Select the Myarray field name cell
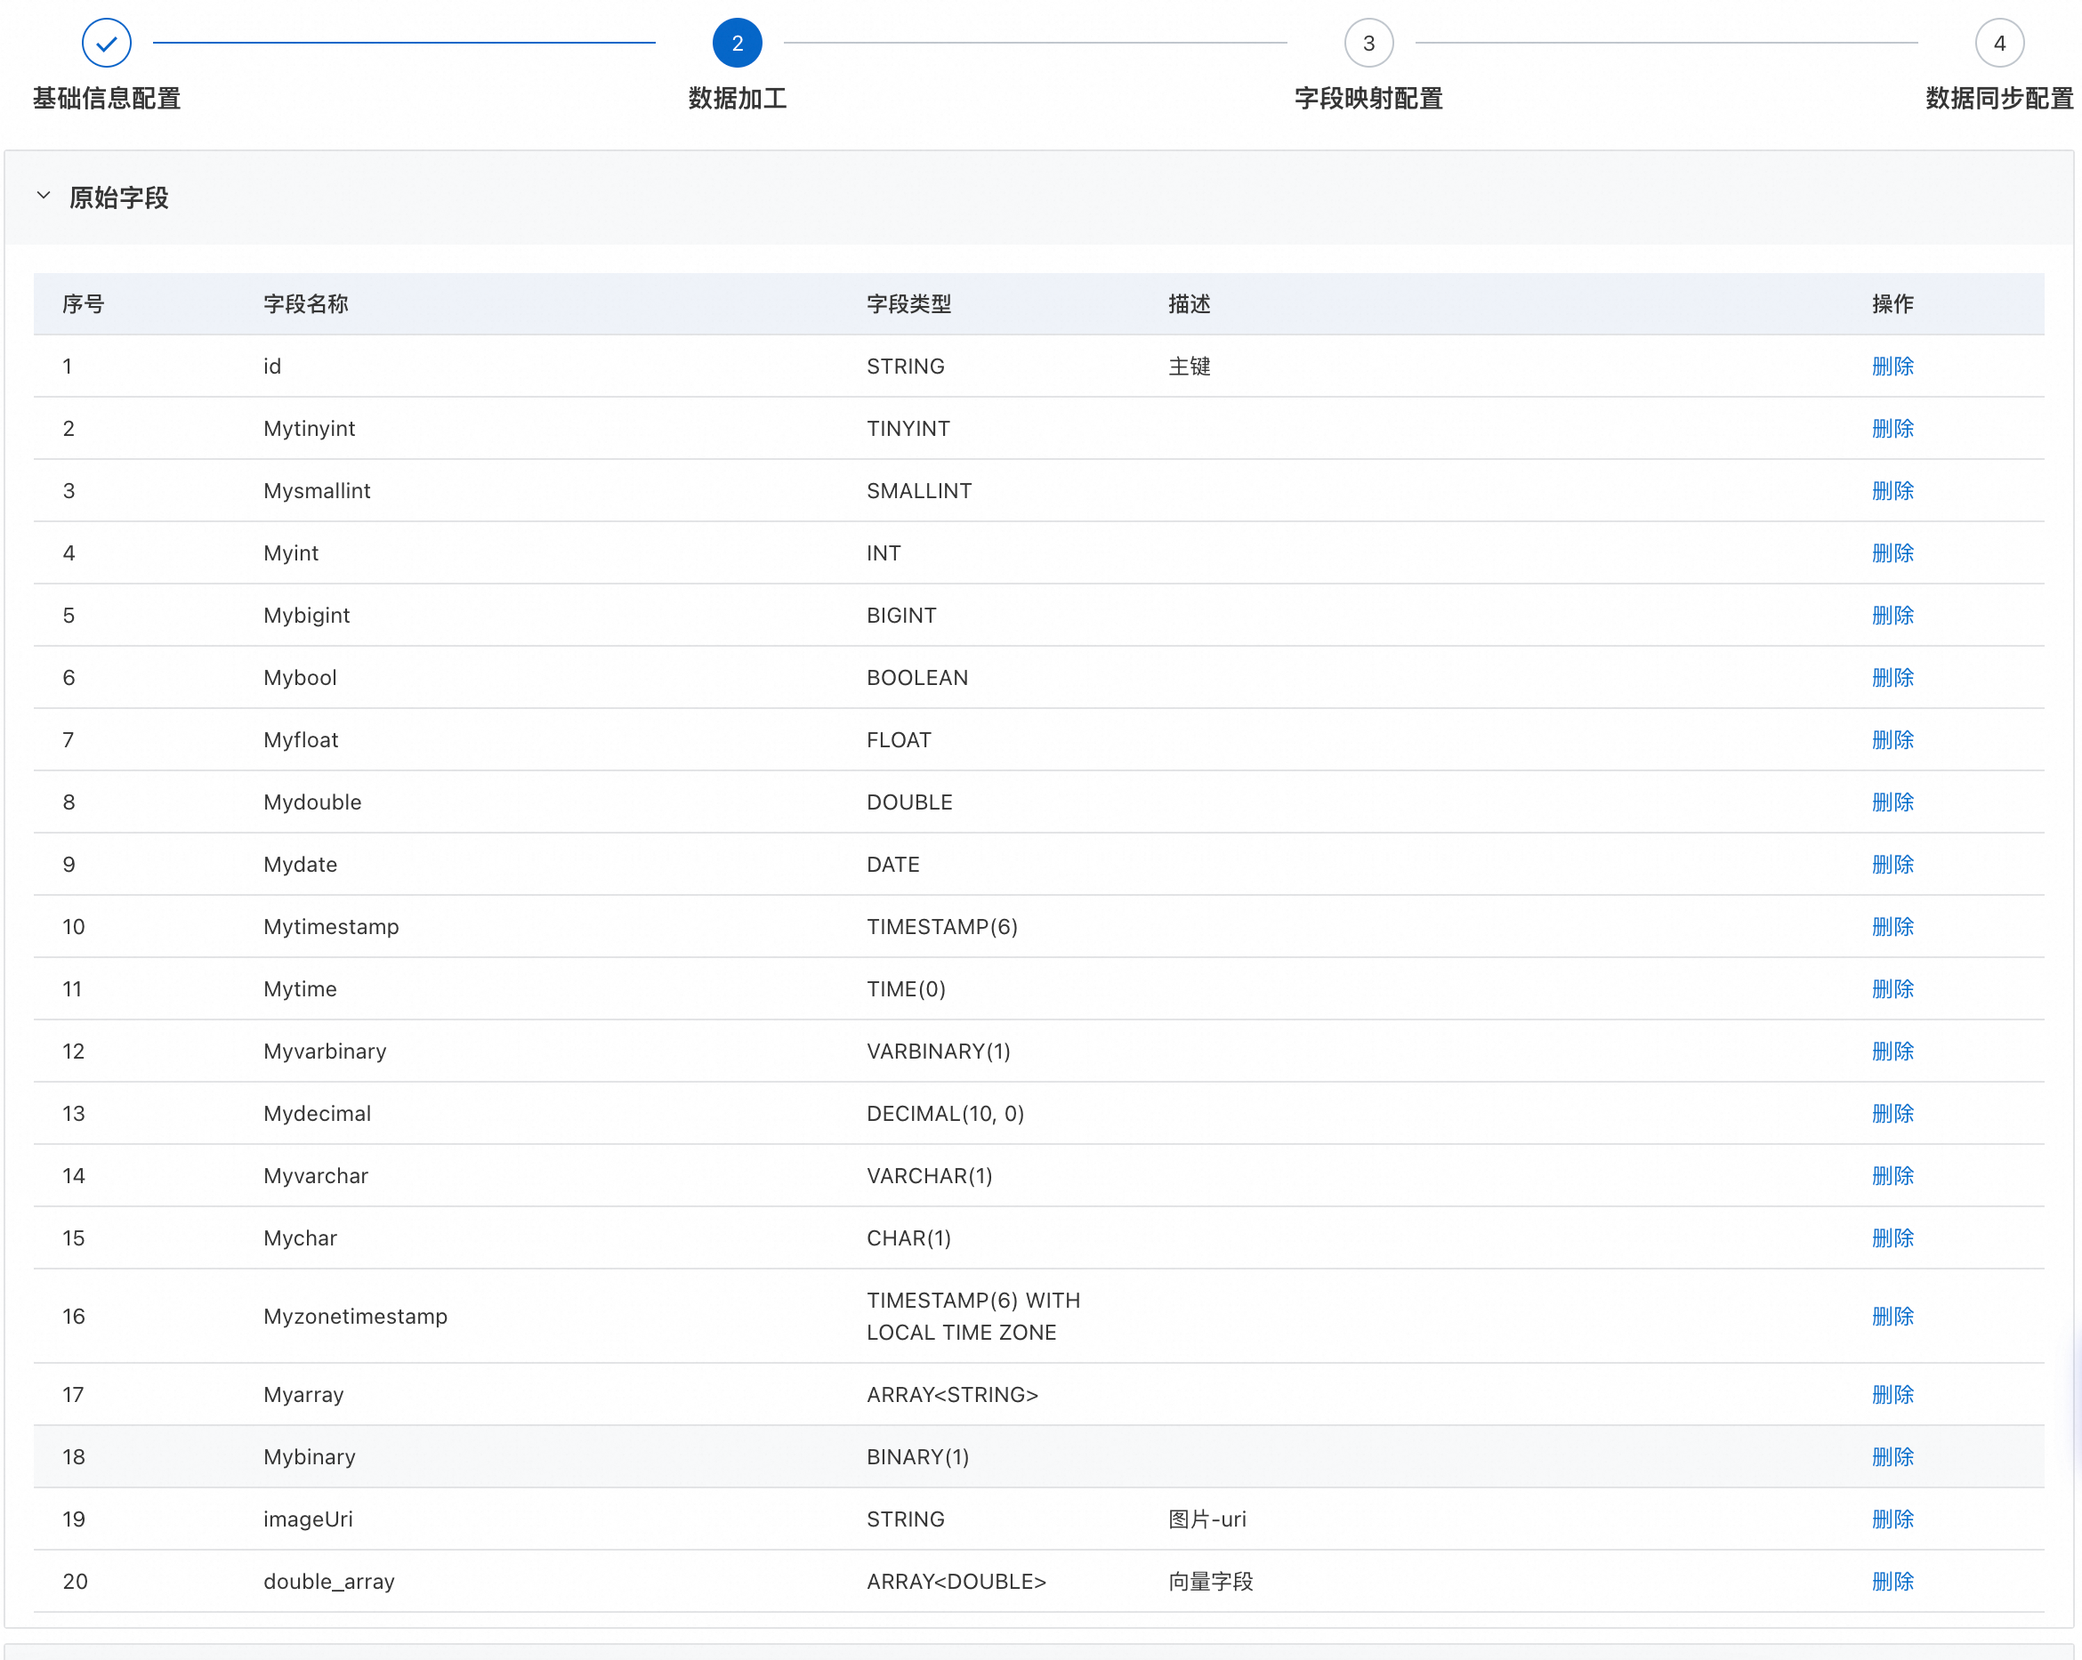Screen dimensions: 2082x1660 pyautogui.click(x=303, y=1396)
